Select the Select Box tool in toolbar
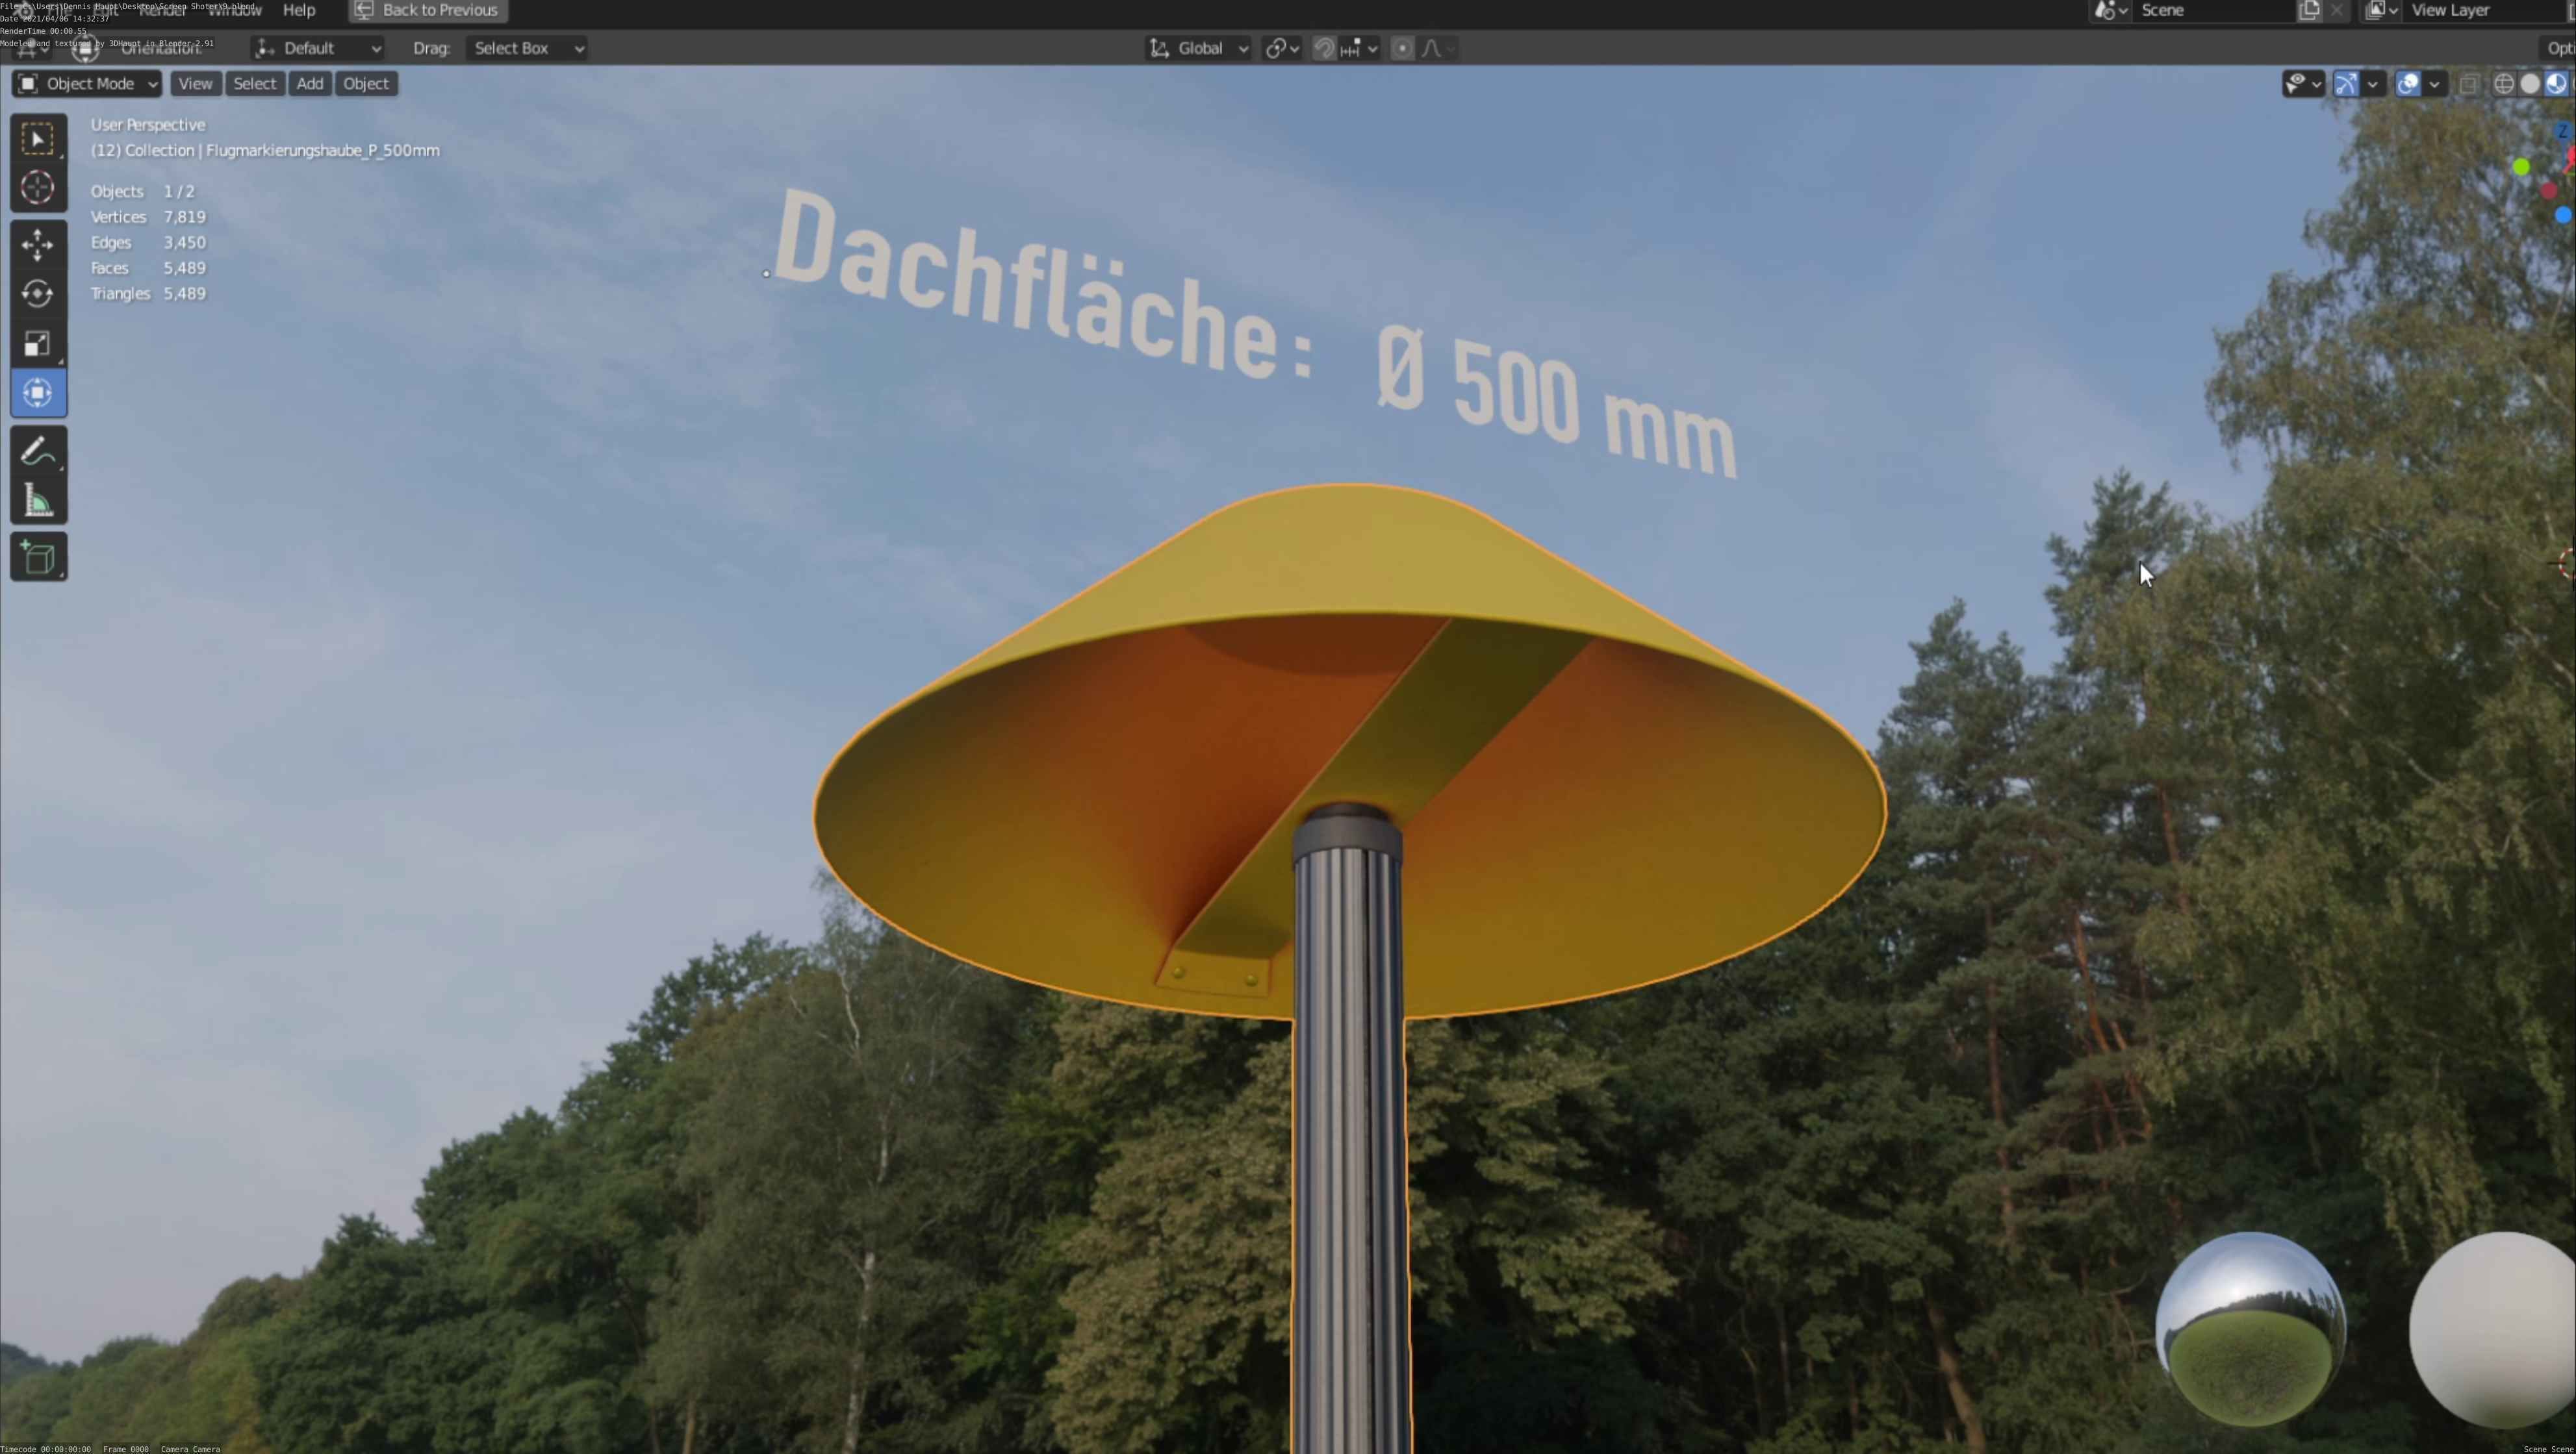 pyautogui.click(x=38, y=139)
